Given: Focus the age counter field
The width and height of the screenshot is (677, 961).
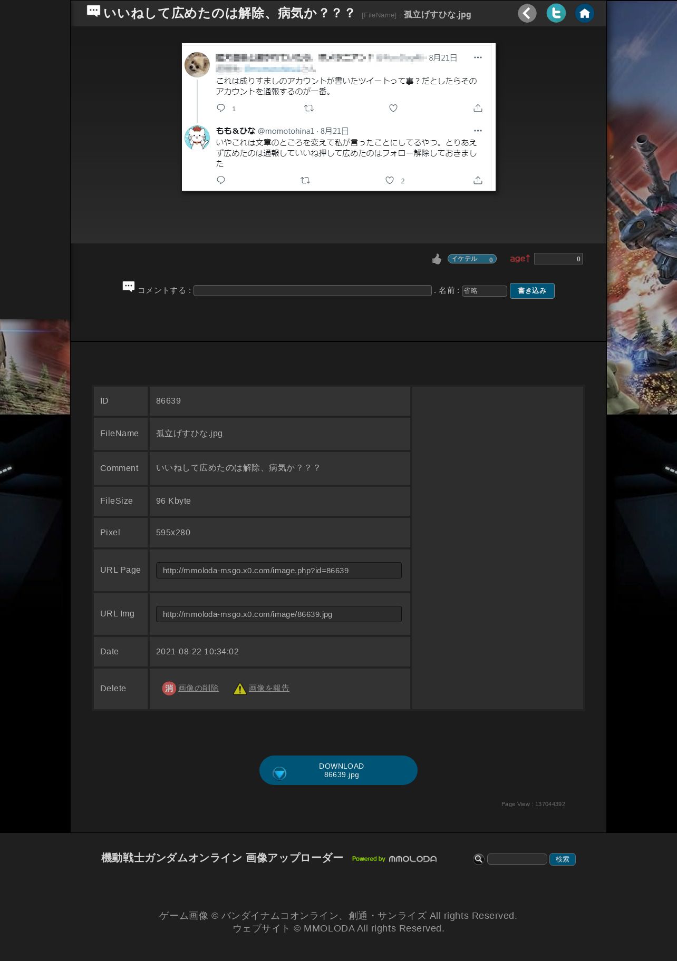Looking at the screenshot, I should tap(558, 259).
